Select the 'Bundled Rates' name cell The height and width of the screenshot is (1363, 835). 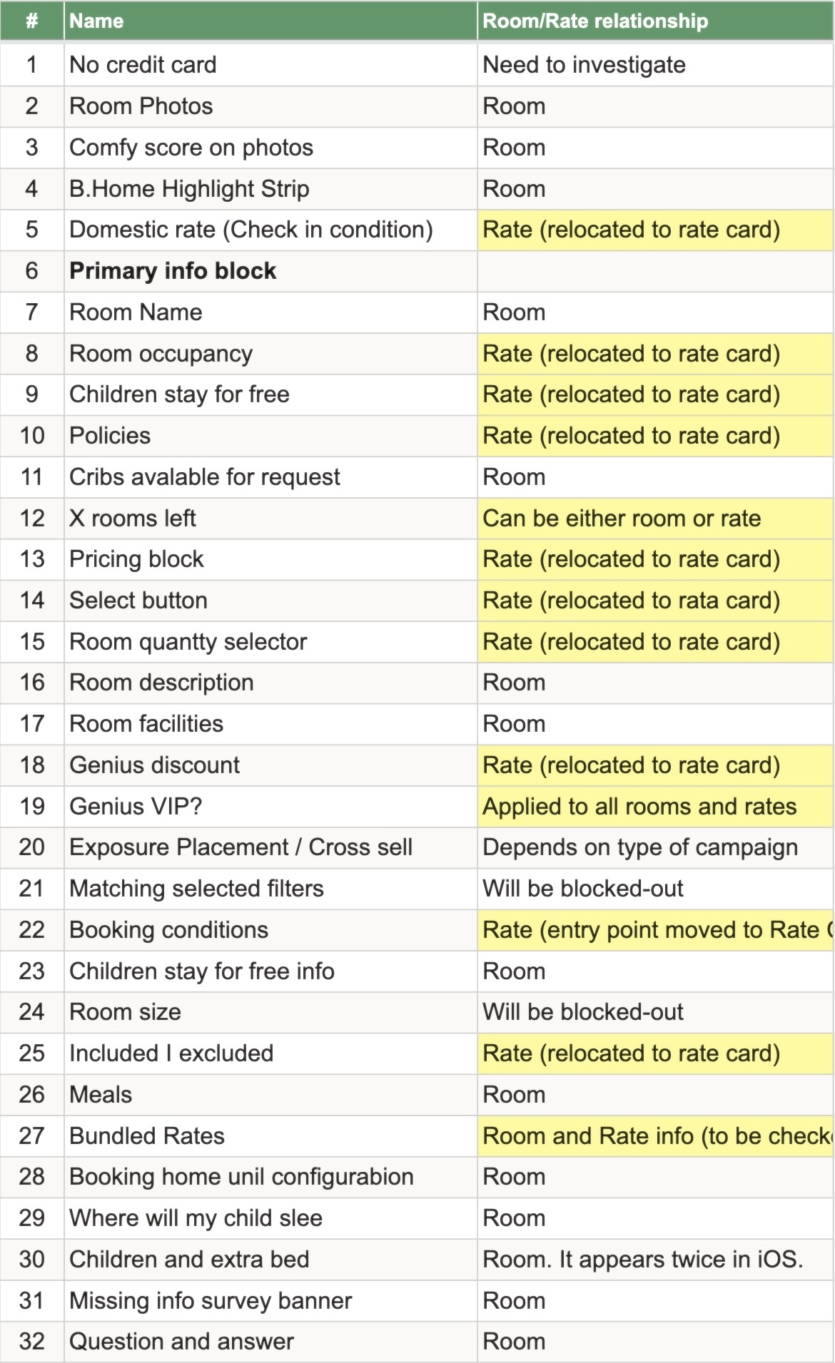270,1136
